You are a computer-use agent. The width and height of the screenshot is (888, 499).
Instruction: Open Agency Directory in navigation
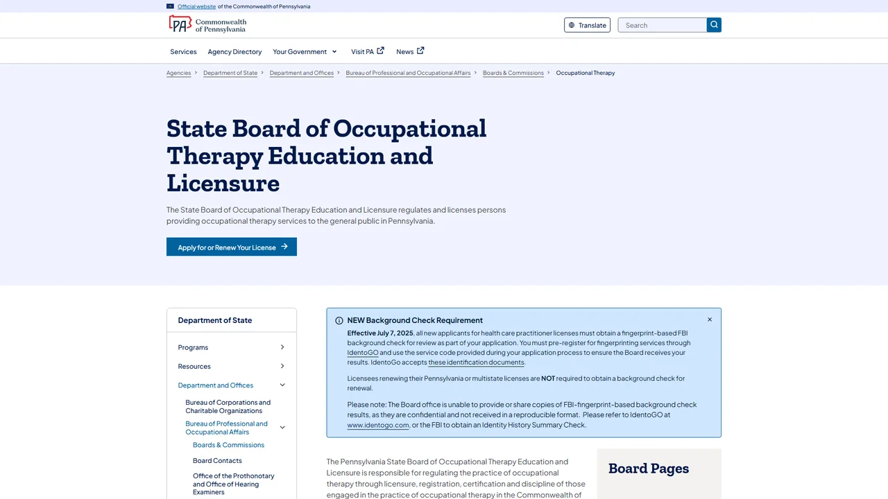234,51
